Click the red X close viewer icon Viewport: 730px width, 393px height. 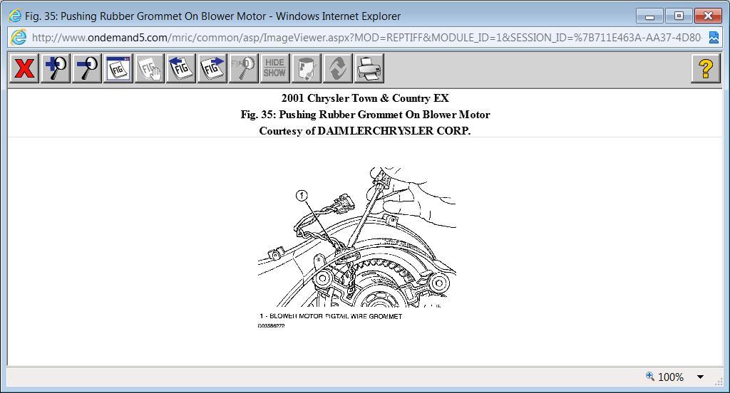click(24, 68)
